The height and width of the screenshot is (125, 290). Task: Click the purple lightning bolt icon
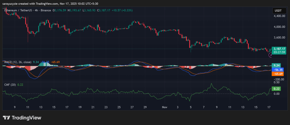pos(270,55)
